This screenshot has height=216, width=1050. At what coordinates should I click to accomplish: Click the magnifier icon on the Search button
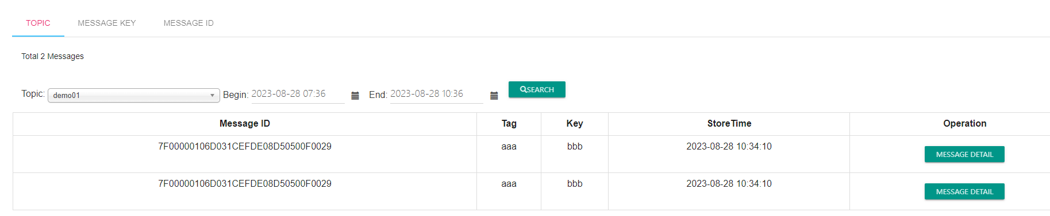coord(523,89)
